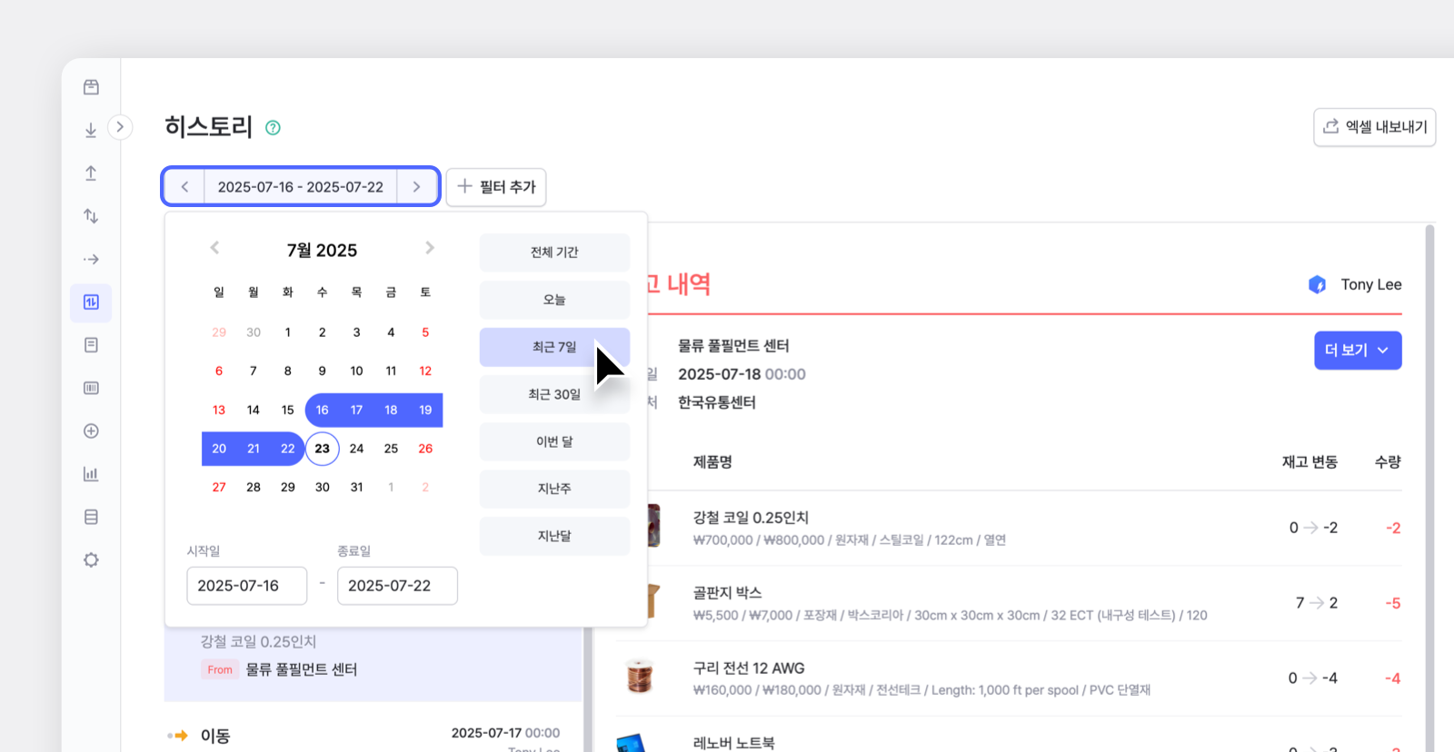This screenshot has width=1454, height=752.
Task: Open the 2025-07-16 - 2025-07-22 date range picker
Action: (x=301, y=187)
